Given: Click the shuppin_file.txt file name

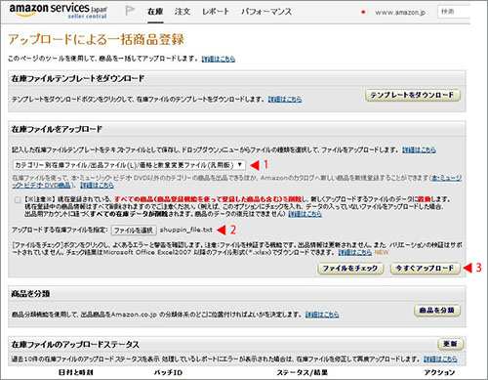Looking at the screenshot, I should point(186,230).
